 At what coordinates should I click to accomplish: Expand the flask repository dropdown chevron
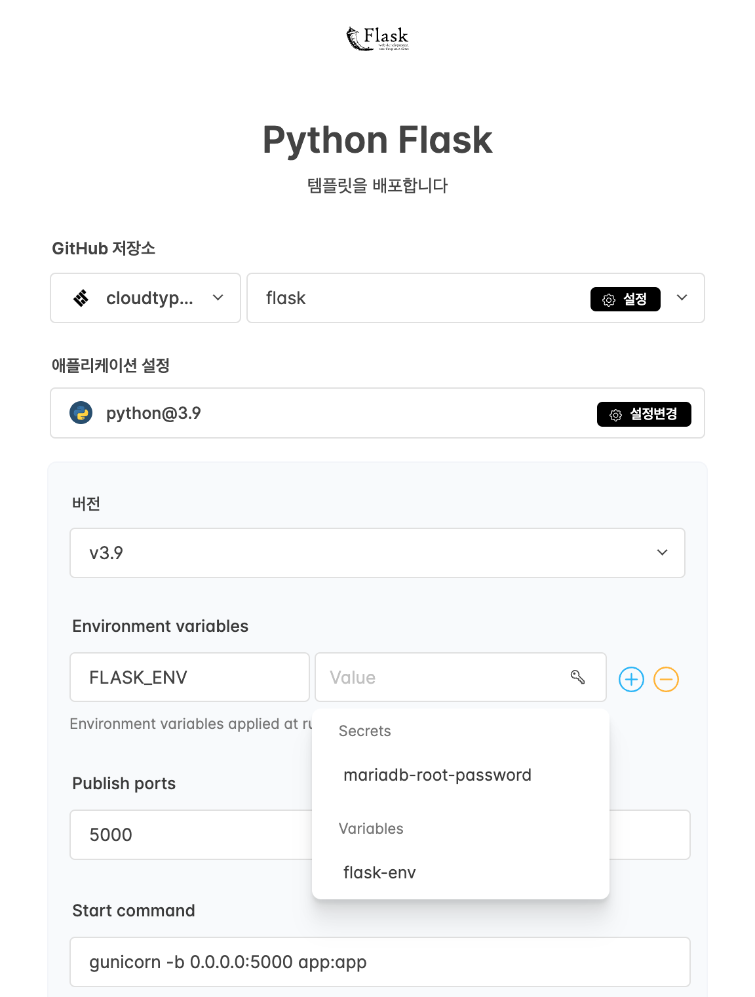pos(682,298)
